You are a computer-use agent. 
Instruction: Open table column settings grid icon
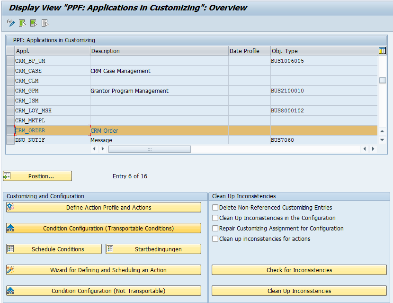coord(383,51)
